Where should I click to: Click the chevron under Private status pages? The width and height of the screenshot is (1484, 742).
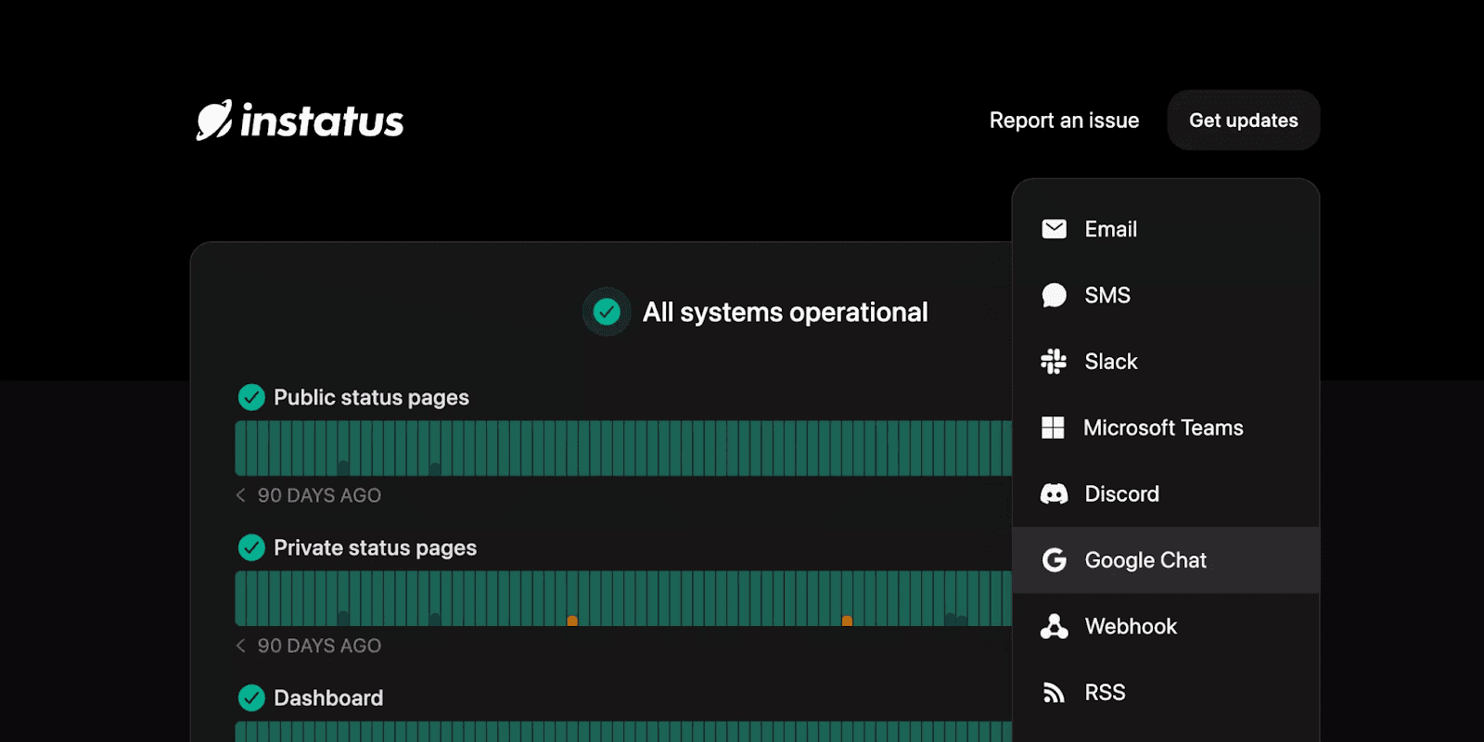(x=241, y=646)
